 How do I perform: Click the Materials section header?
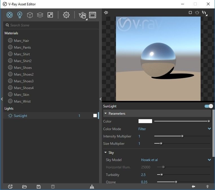point(11,33)
